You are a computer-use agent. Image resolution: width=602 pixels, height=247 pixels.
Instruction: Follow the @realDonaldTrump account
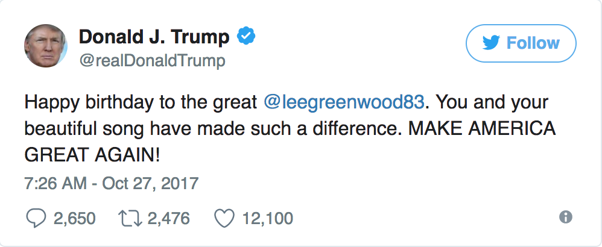pyautogui.click(x=521, y=43)
